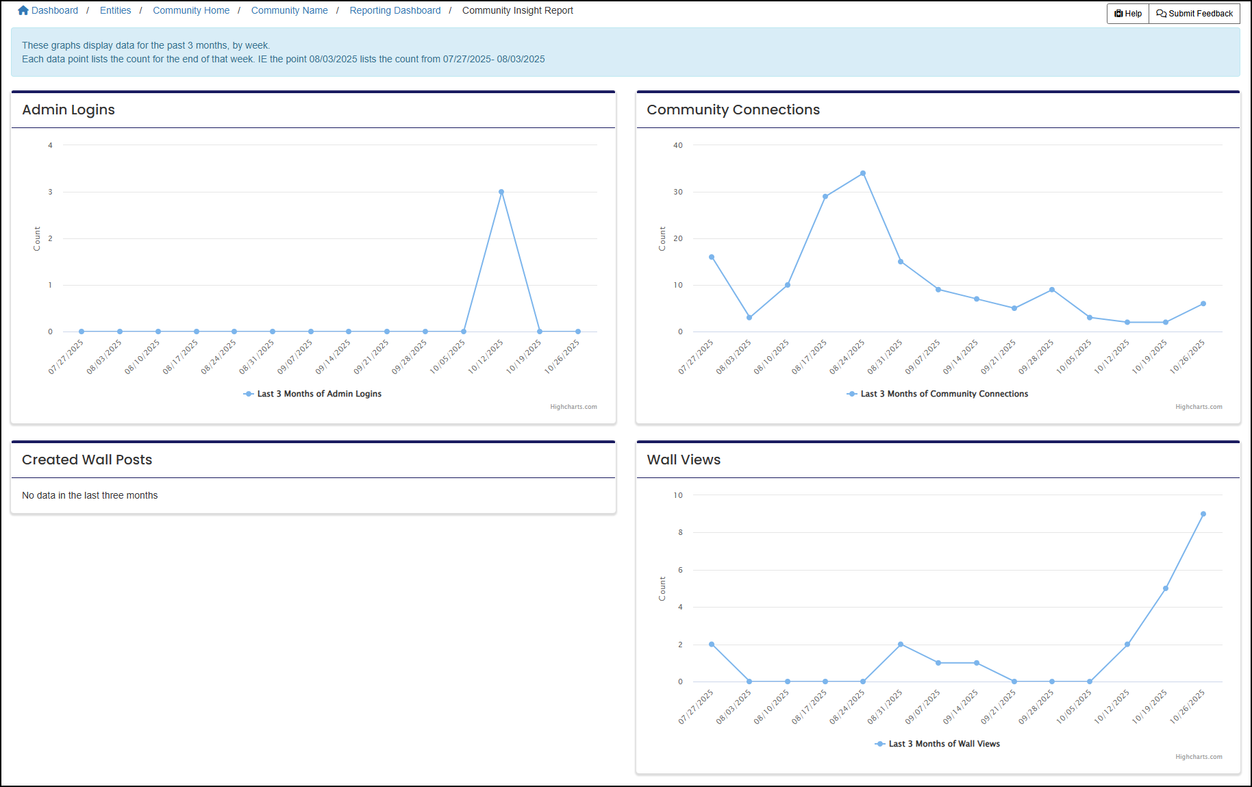Click the Help button
This screenshot has height=787, width=1252.
click(x=1127, y=13)
